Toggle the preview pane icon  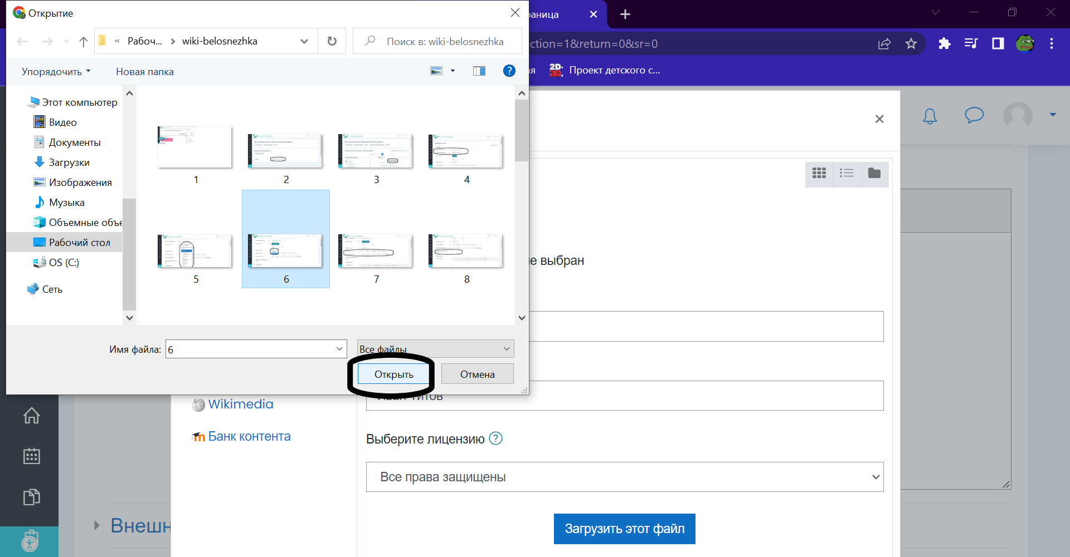click(479, 71)
